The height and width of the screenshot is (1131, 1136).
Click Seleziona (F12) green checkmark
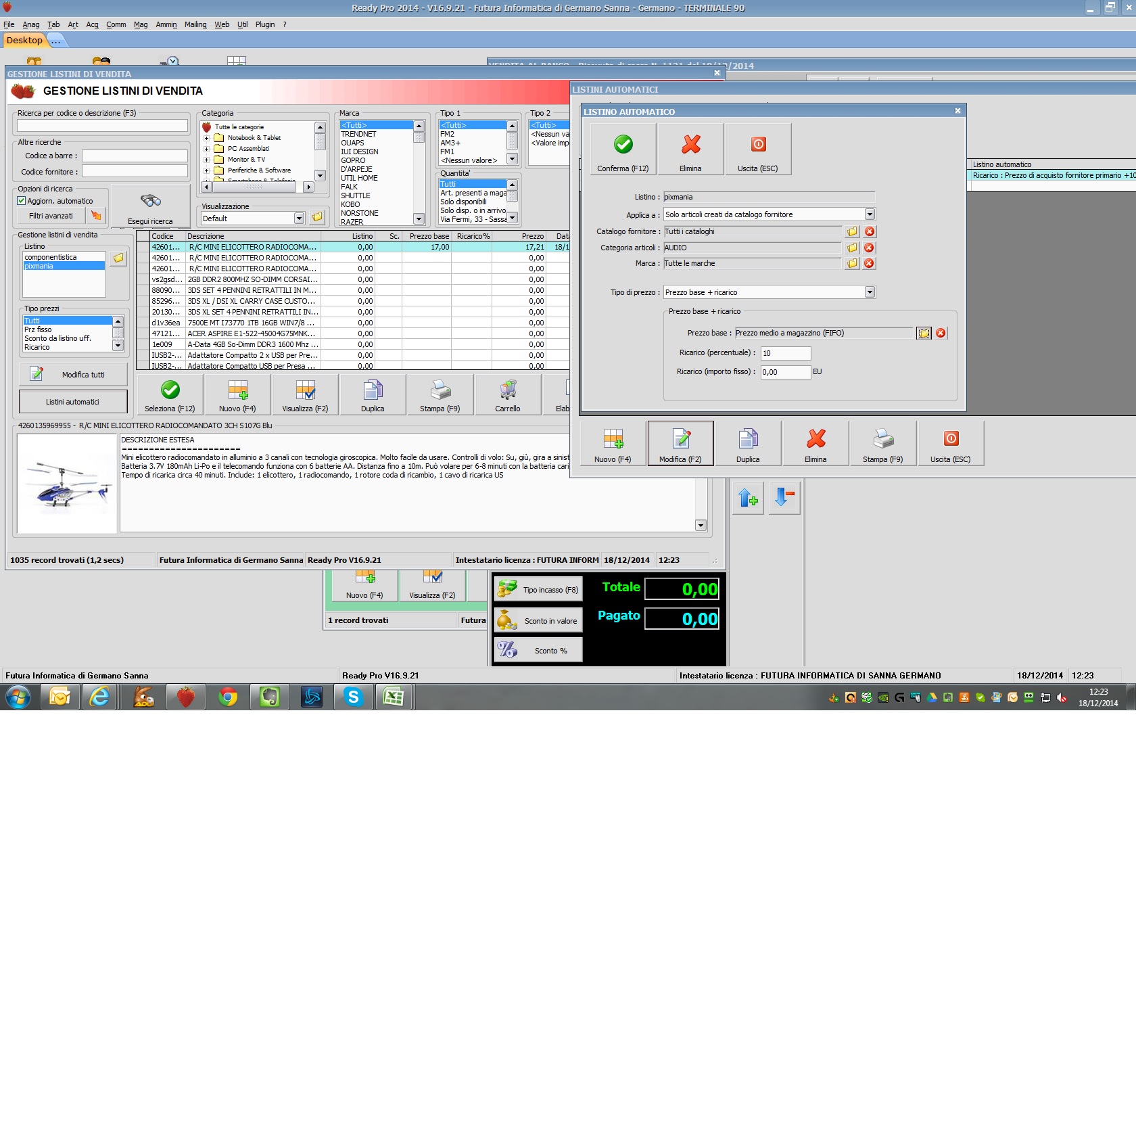coord(170,394)
